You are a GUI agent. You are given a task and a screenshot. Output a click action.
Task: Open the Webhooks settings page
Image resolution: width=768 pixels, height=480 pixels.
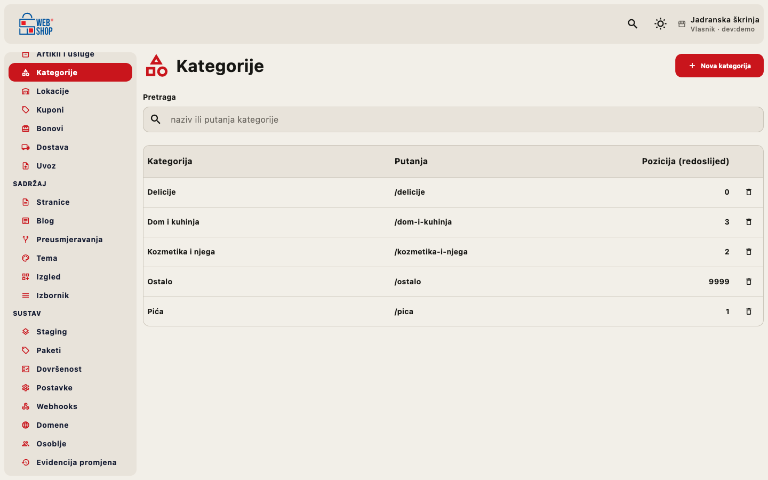pos(70,406)
